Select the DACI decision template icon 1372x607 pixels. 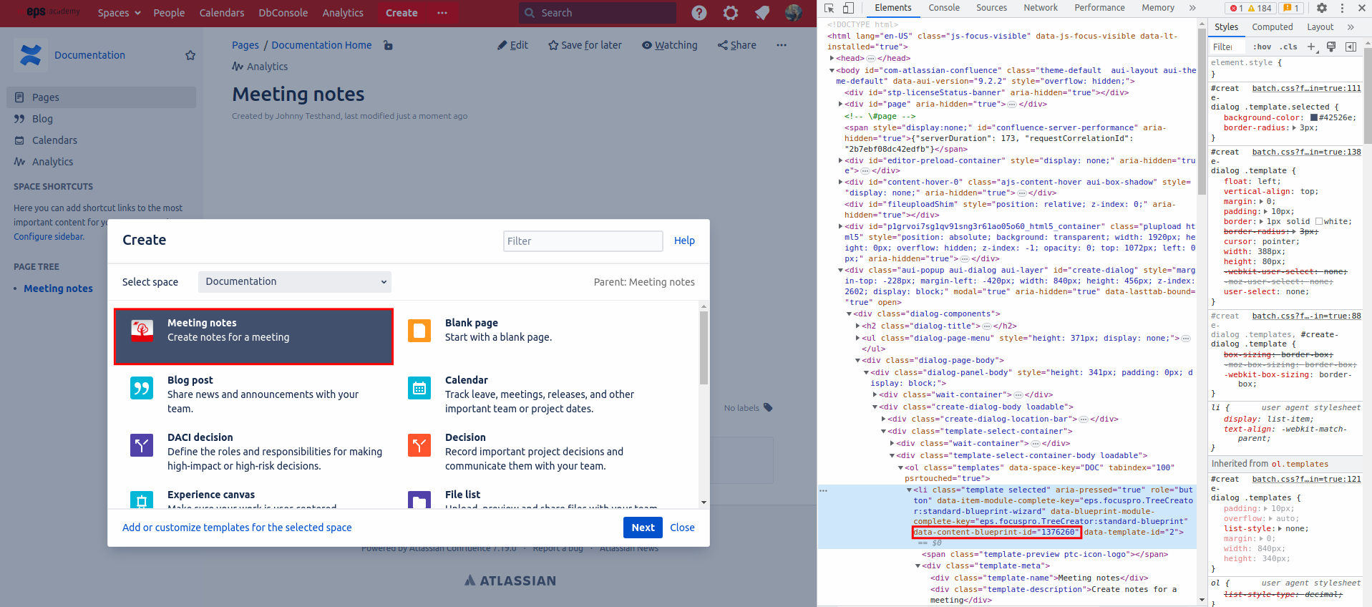tap(142, 445)
